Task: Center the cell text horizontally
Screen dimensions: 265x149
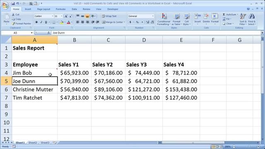Action: coord(82,22)
